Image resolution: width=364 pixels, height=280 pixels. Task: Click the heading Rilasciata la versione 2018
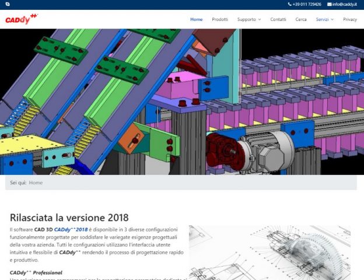(69, 218)
